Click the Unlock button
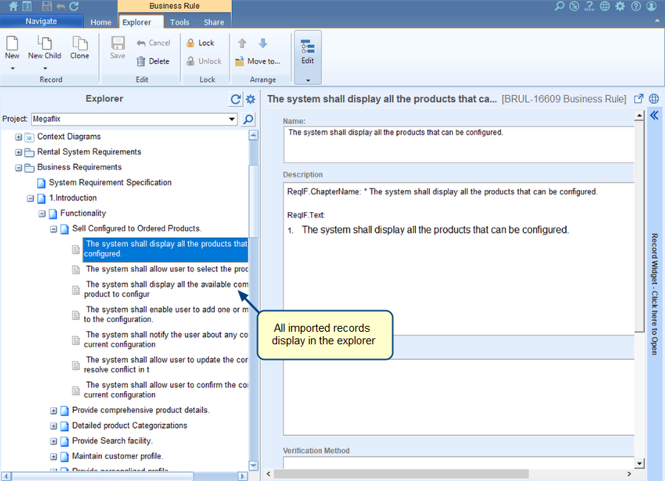665x481 pixels. 204,61
